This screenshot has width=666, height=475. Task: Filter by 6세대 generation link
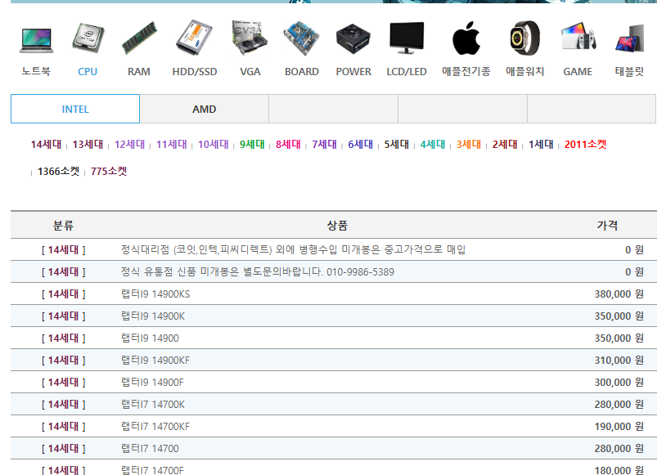[360, 145]
